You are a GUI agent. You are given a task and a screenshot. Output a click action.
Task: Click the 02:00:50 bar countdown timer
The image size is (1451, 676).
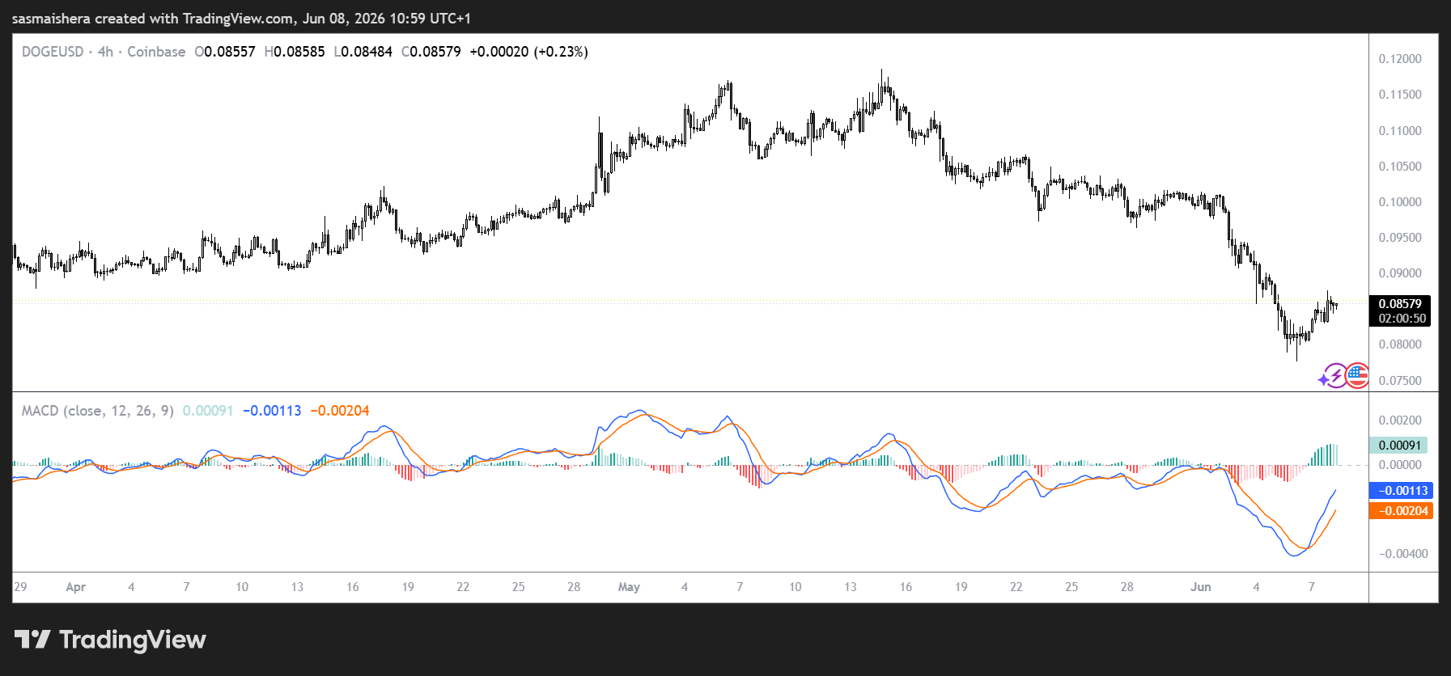1402,319
